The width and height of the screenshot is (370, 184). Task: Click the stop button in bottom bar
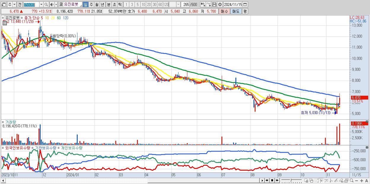272,180
